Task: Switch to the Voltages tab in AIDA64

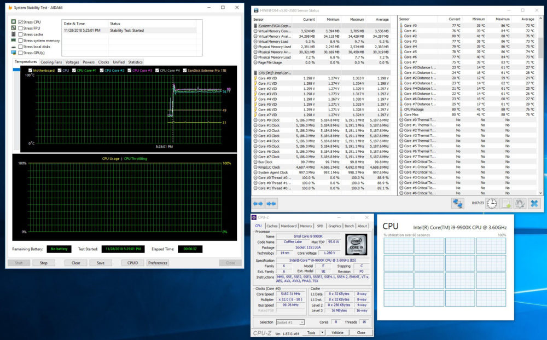Action: click(72, 62)
